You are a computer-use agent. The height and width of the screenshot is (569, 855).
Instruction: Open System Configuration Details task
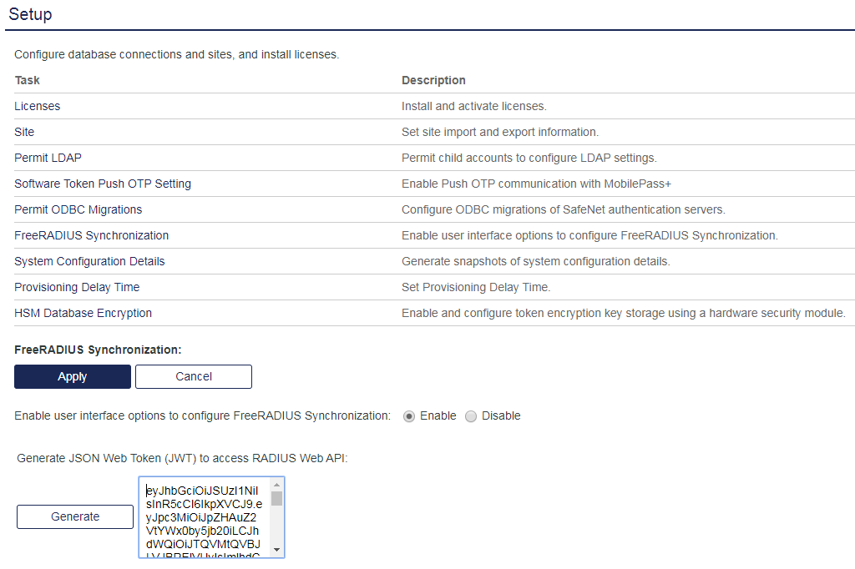[89, 261]
